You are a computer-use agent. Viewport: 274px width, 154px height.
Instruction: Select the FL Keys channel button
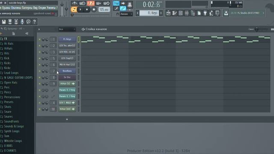tap(67, 39)
